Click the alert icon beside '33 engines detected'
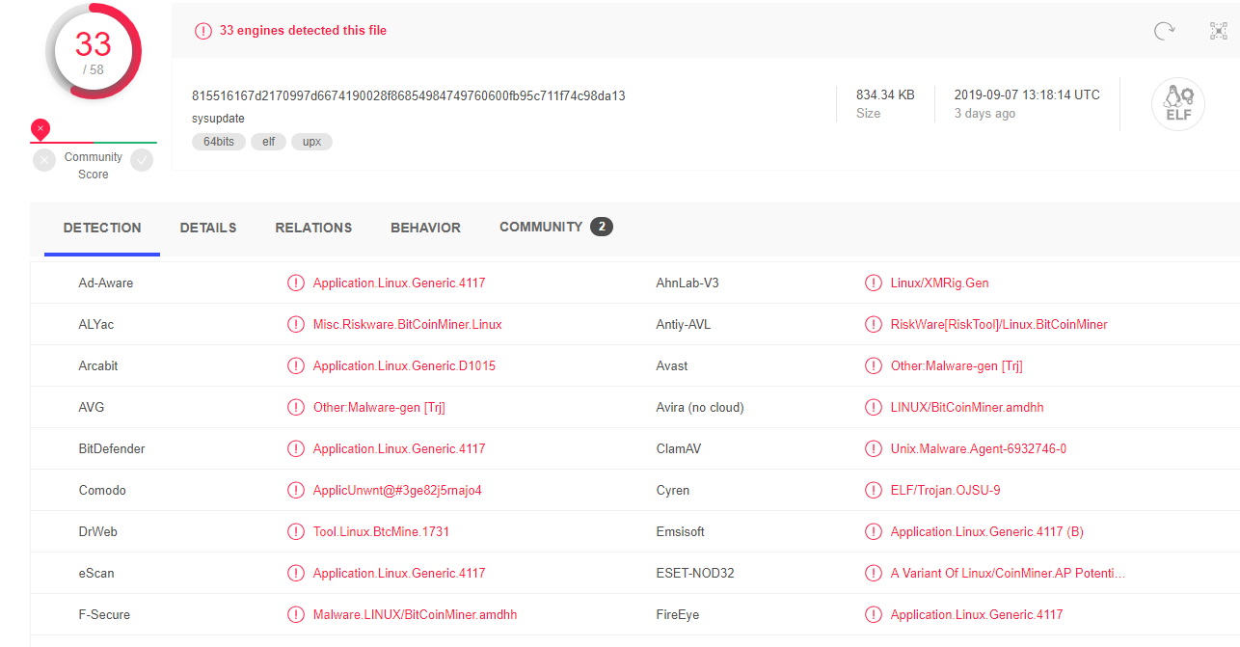 click(x=202, y=31)
